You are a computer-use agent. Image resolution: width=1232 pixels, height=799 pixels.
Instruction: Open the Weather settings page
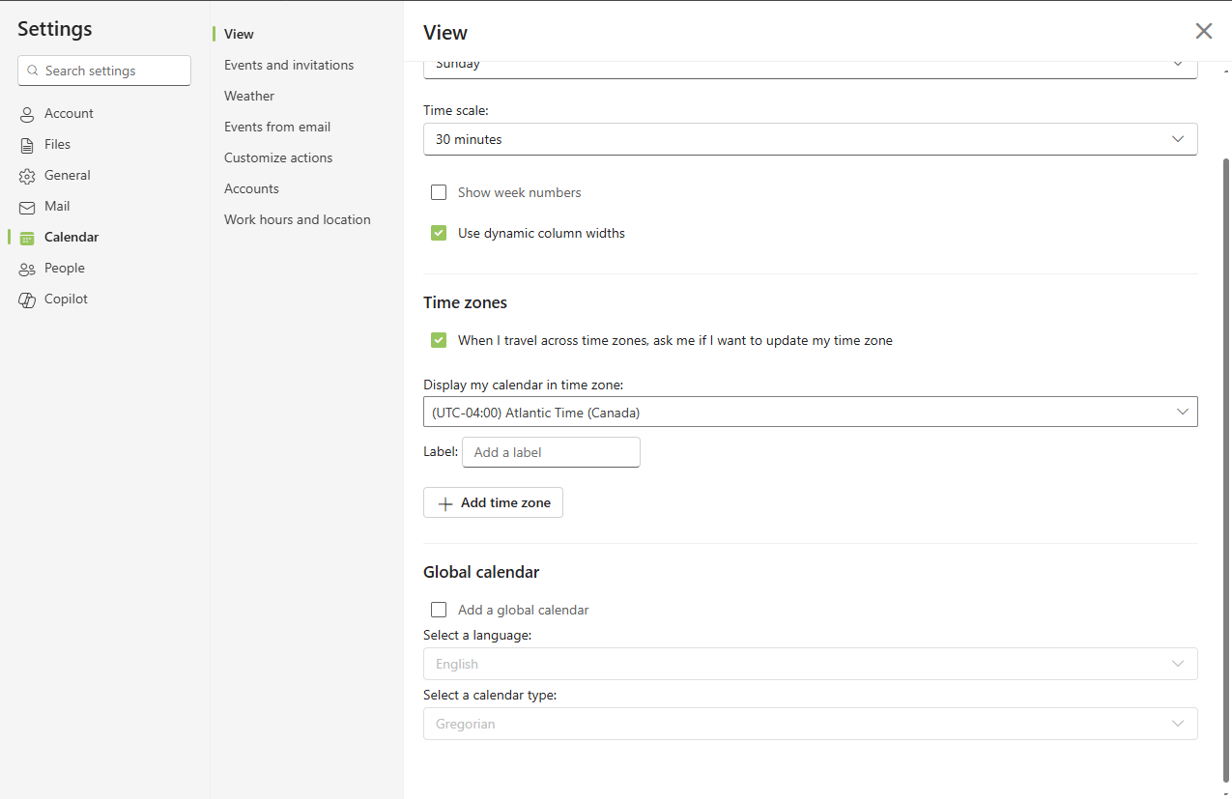249,96
